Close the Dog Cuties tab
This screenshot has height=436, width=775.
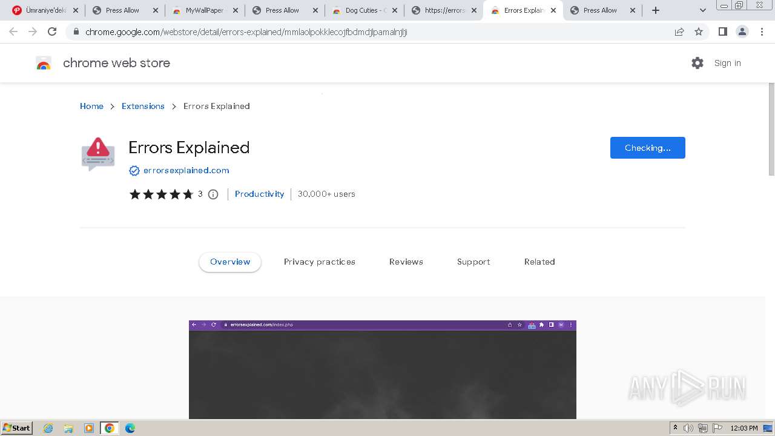click(395, 10)
